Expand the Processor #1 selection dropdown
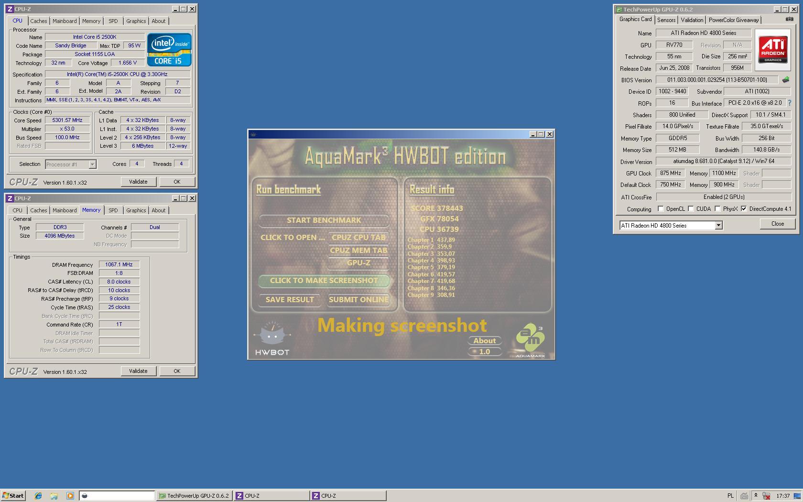Viewport: 803px width, 502px height. click(92, 164)
